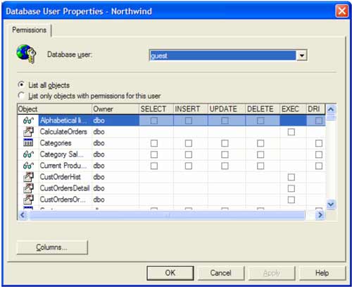Open the Help button
Screen dimensions: 352x287
tap(322, 273)
